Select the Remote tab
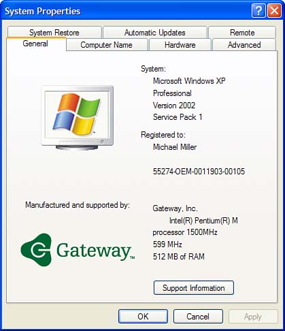The height and width of the screenshot is (331, 285). (x=242, y=33)
